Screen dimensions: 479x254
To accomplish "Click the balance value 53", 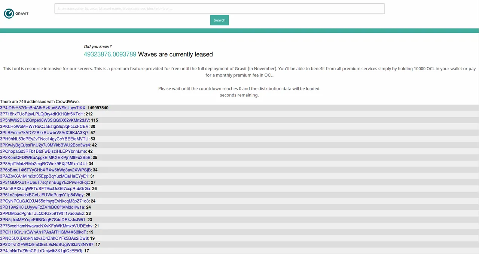I will click(93, 139).
